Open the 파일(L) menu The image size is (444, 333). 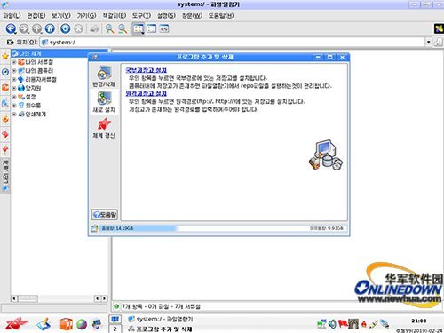(x=12, y=16)
